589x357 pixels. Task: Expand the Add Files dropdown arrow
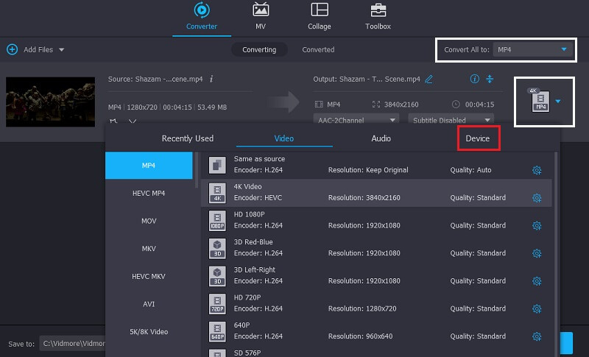tap(62, 50)
